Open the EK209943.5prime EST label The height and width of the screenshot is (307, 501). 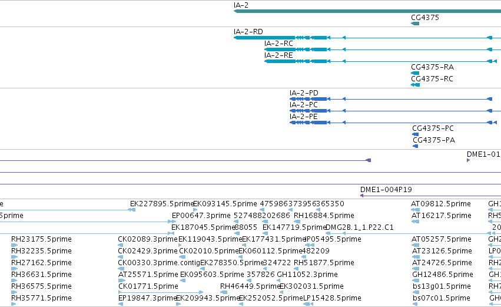pos(208,298)
